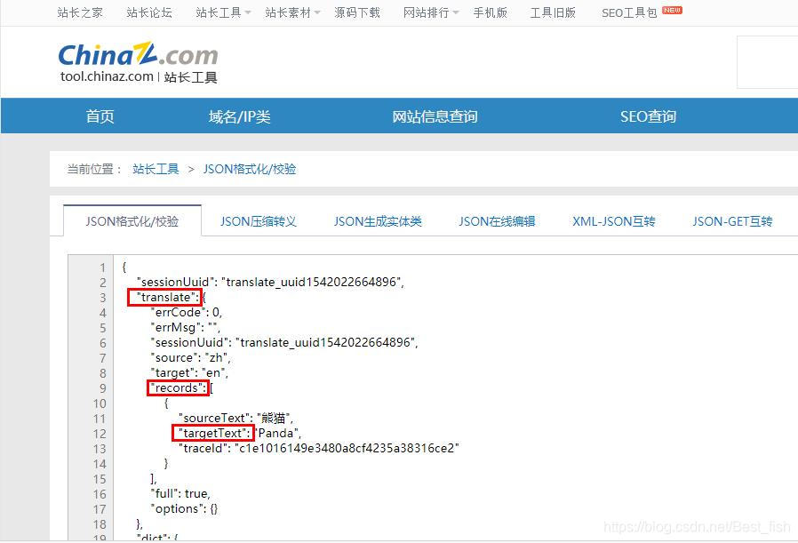Image resolution: width=798 pixels, height=543 pixels.
Task: Select the JSON格式化/校验 tab
Action: 132,221
